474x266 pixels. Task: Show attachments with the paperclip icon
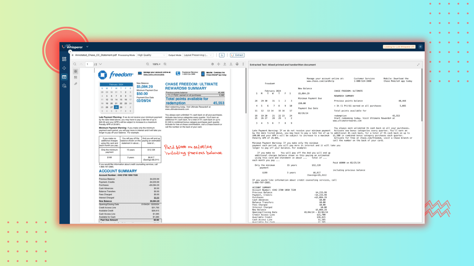tap(76, 84)
